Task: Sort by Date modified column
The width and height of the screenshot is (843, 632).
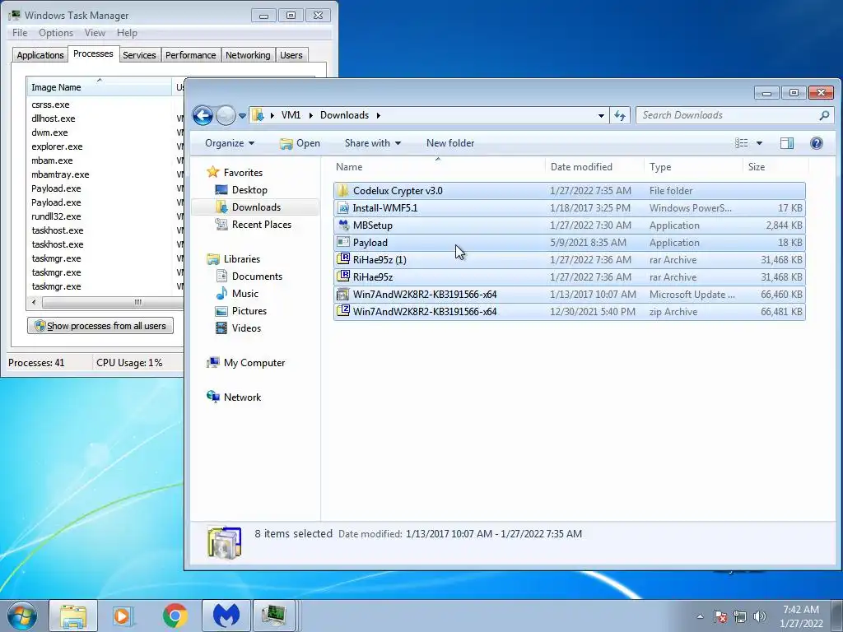Action: (594, 166)
